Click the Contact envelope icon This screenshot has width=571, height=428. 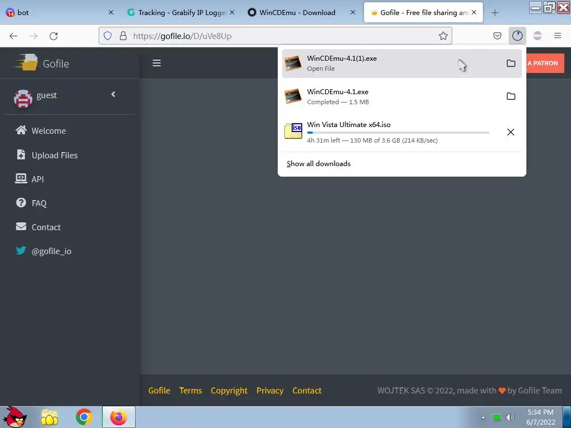tap(21, 226)
